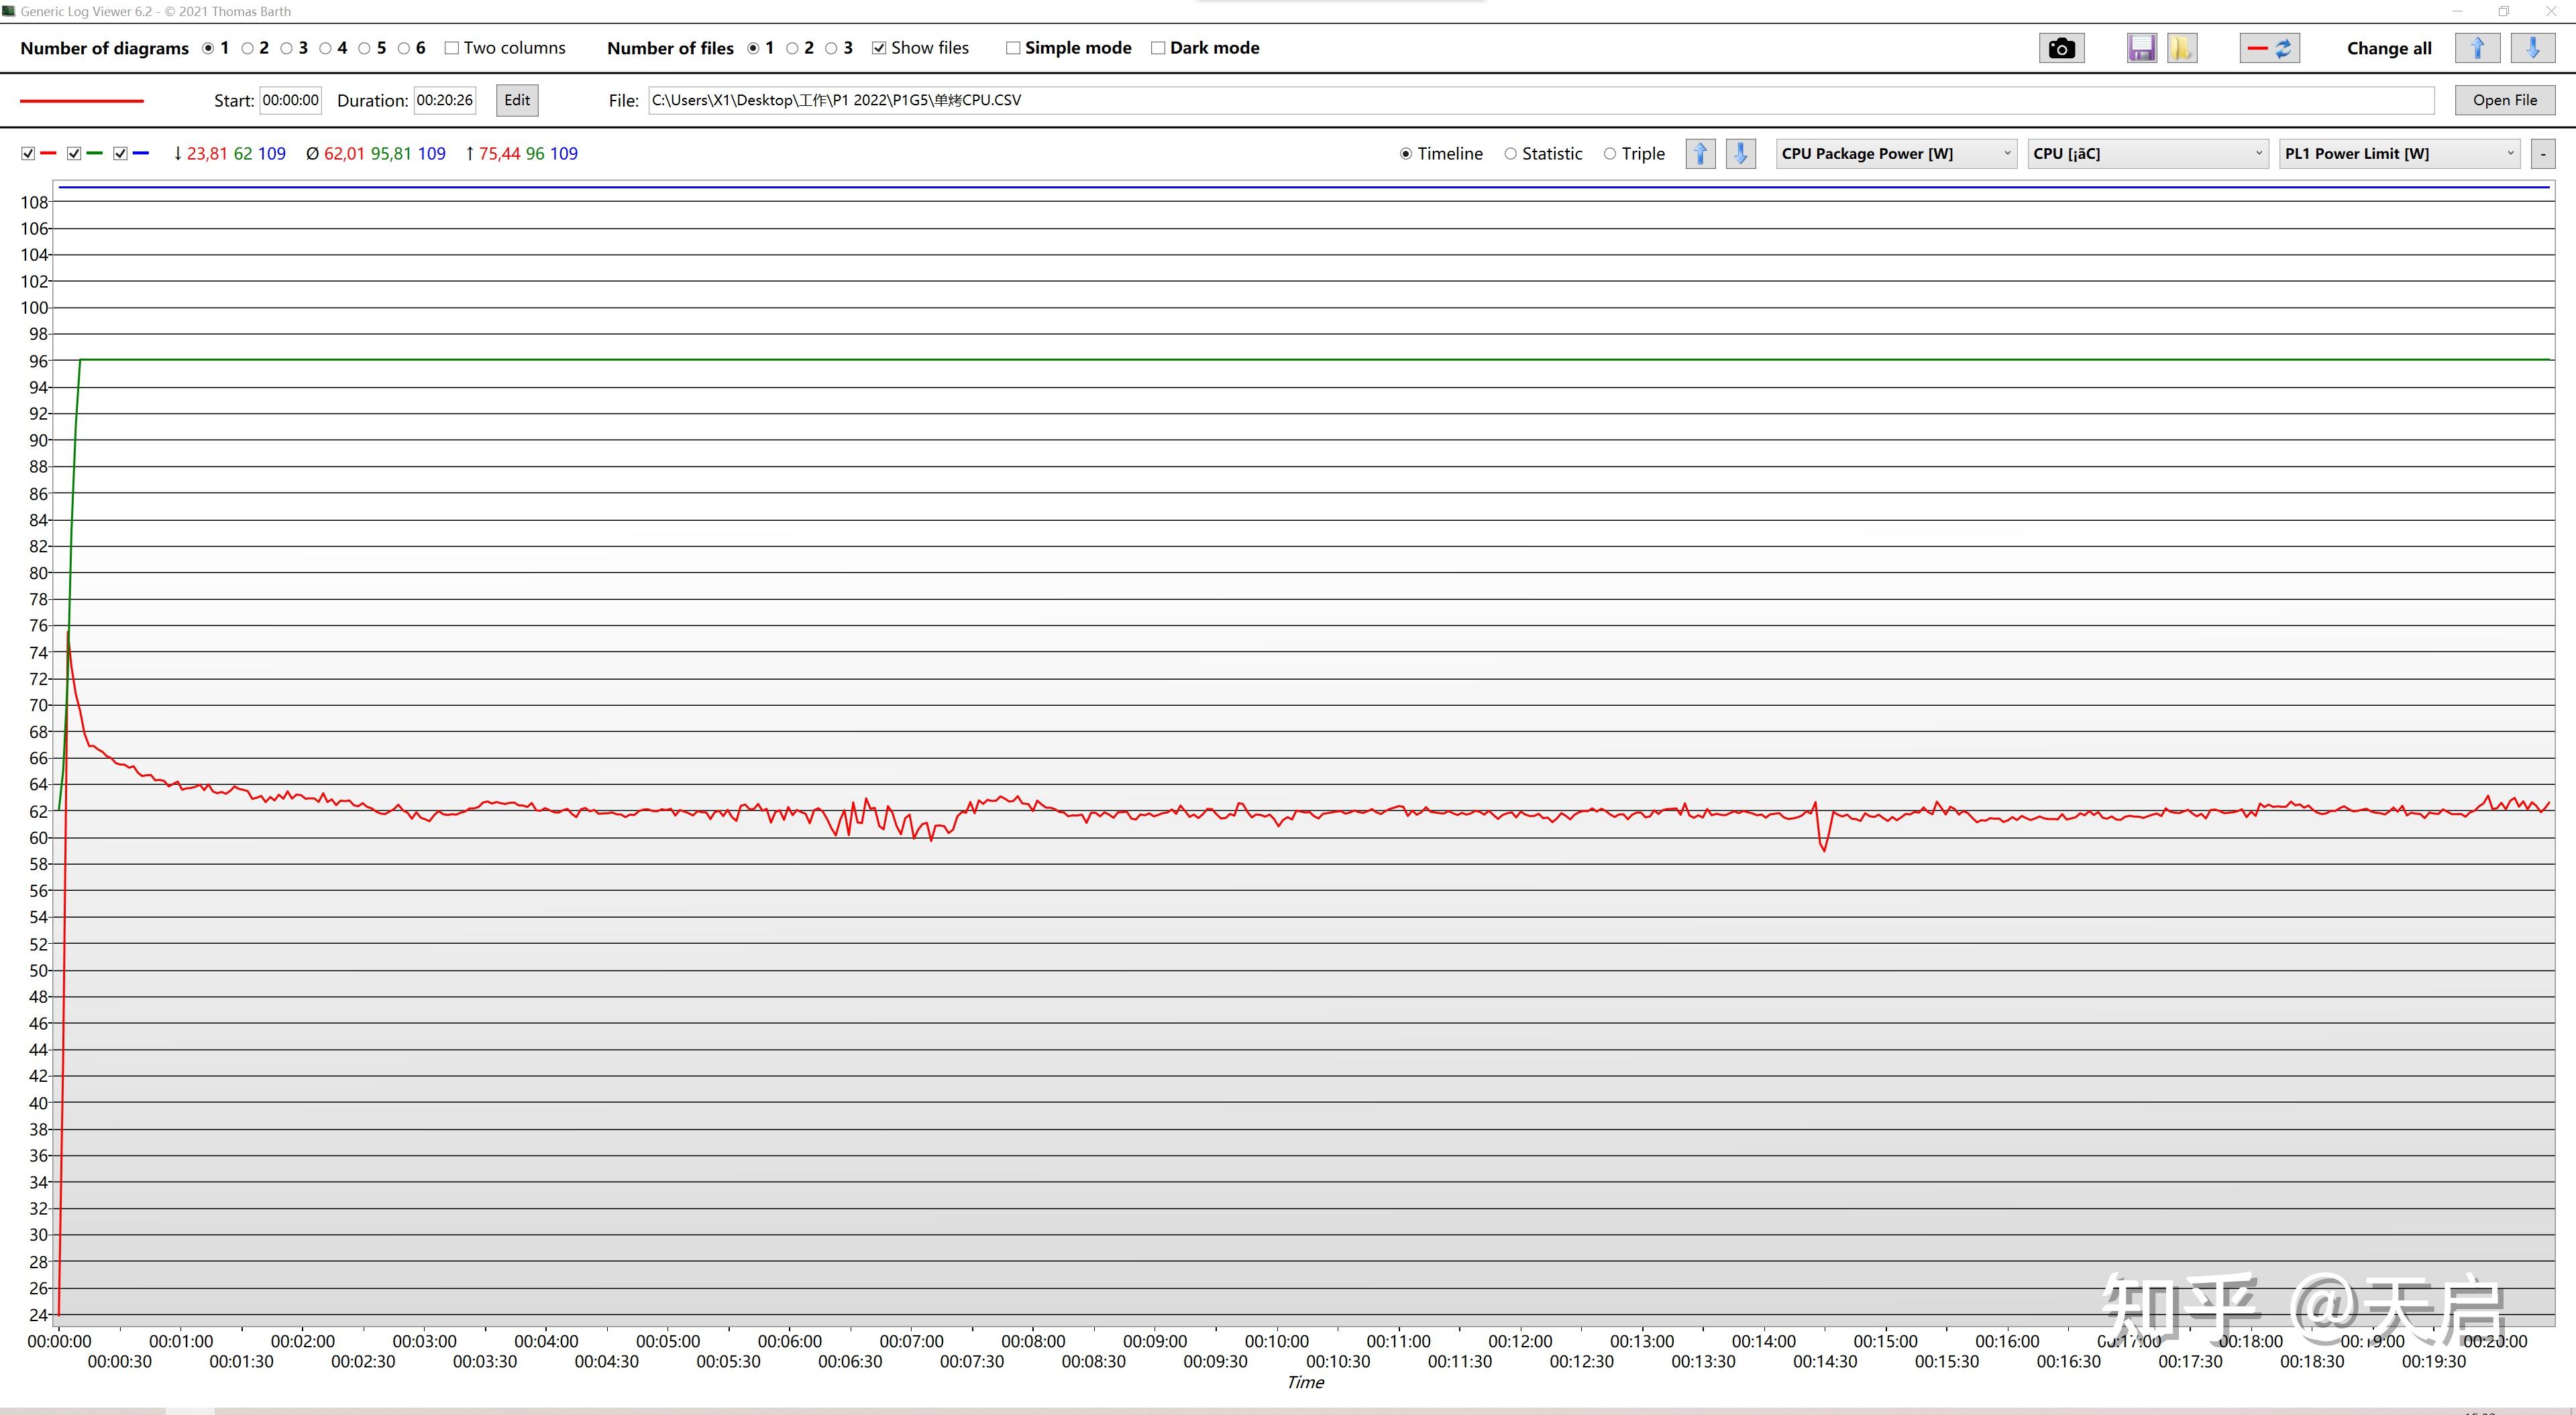2576x1415 pixels.
Task: Enable Dark mode checkbox
Action: pyautogui.click(x=1158, y=48)
